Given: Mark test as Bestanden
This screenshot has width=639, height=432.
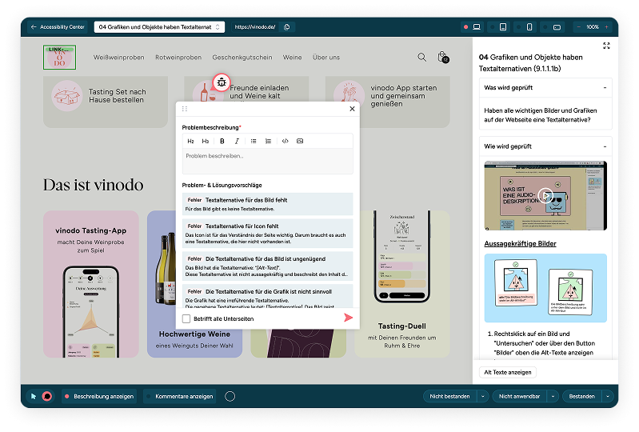Looking at the screenshot, I should click(582, 396).
